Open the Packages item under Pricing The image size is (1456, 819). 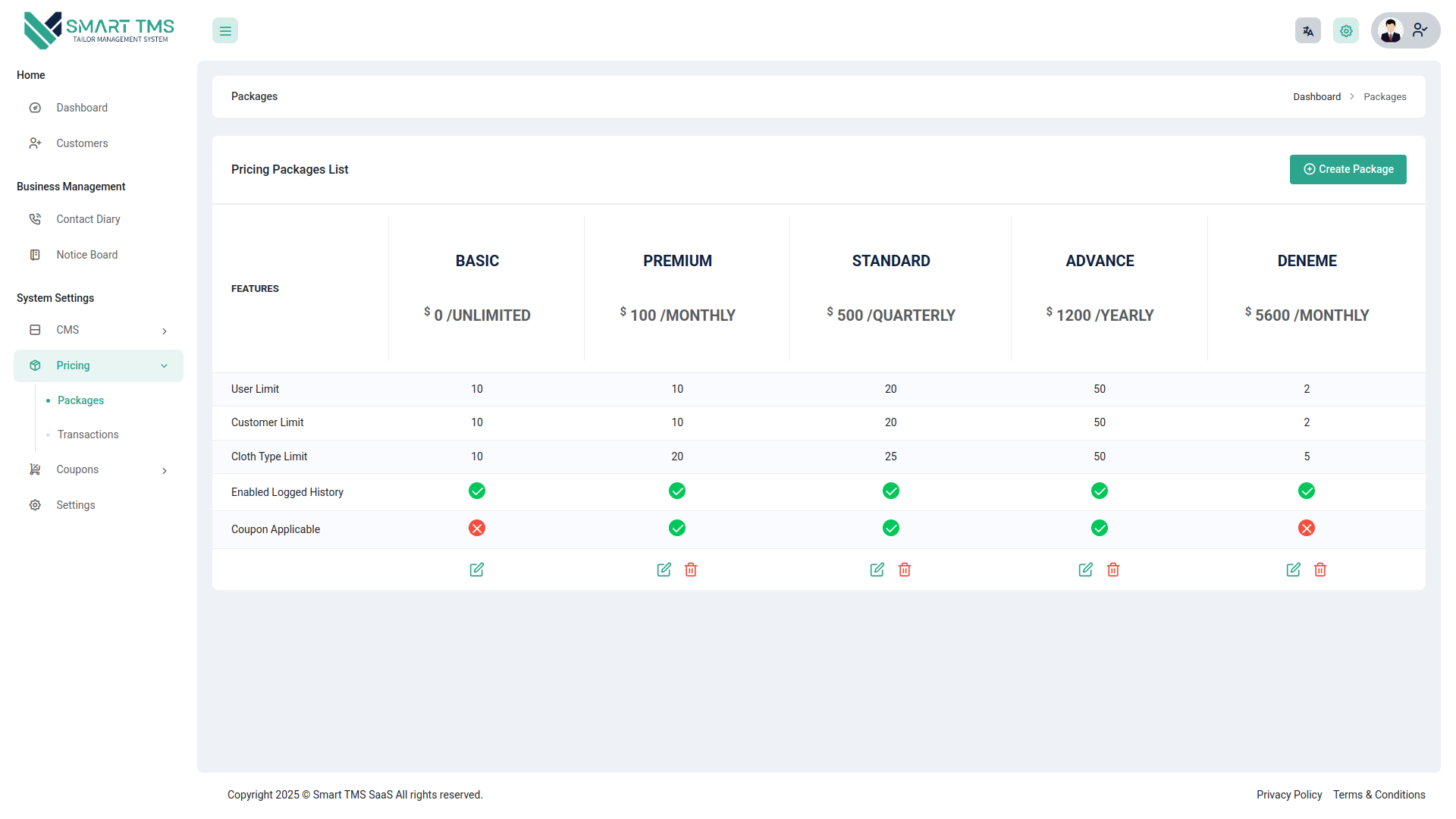(x=80, y=400)
